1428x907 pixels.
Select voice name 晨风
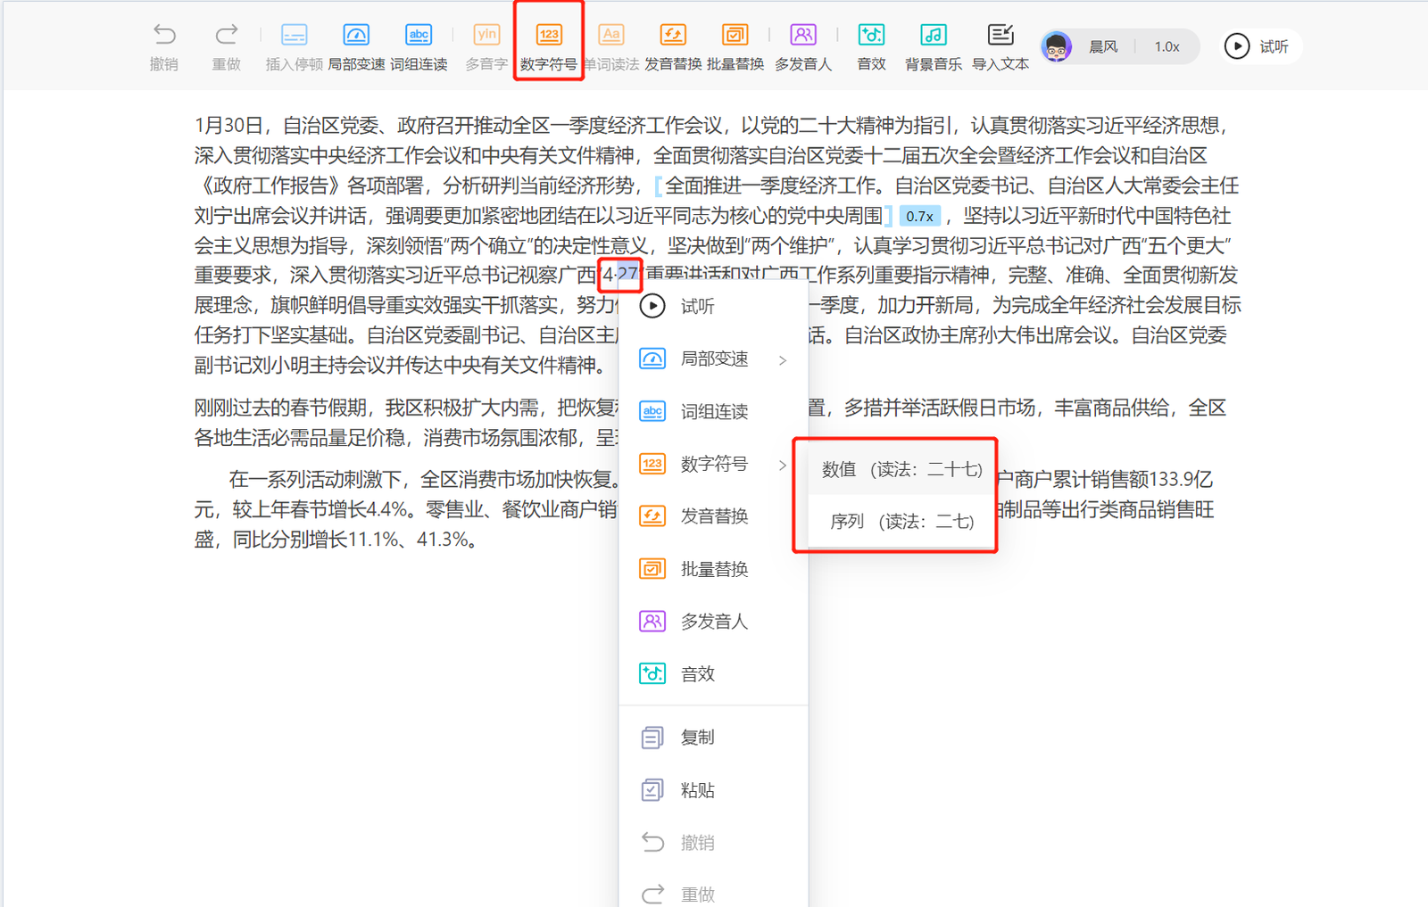(x=1103, y=46)
